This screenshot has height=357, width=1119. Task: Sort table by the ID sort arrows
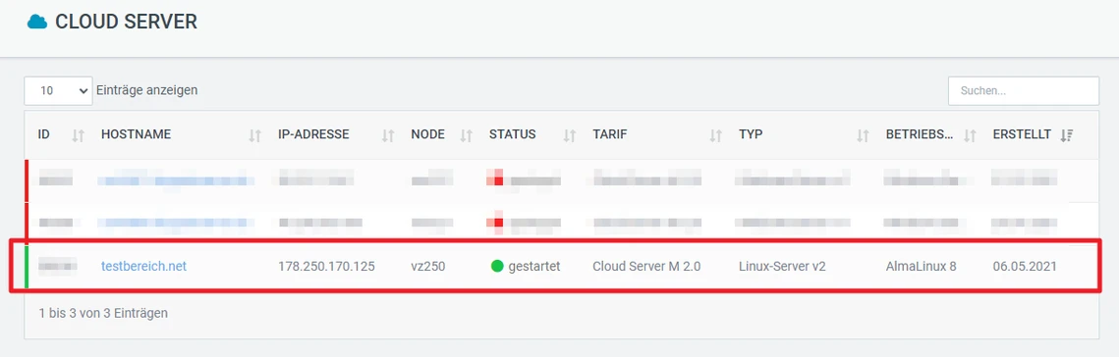click(x=79, y=134)
